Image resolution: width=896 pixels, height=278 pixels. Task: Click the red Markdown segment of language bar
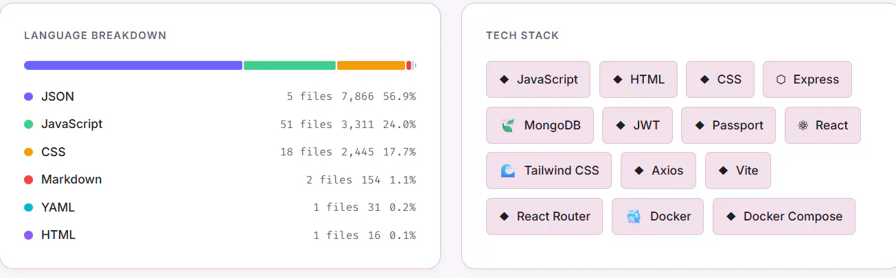coord(409,66)
